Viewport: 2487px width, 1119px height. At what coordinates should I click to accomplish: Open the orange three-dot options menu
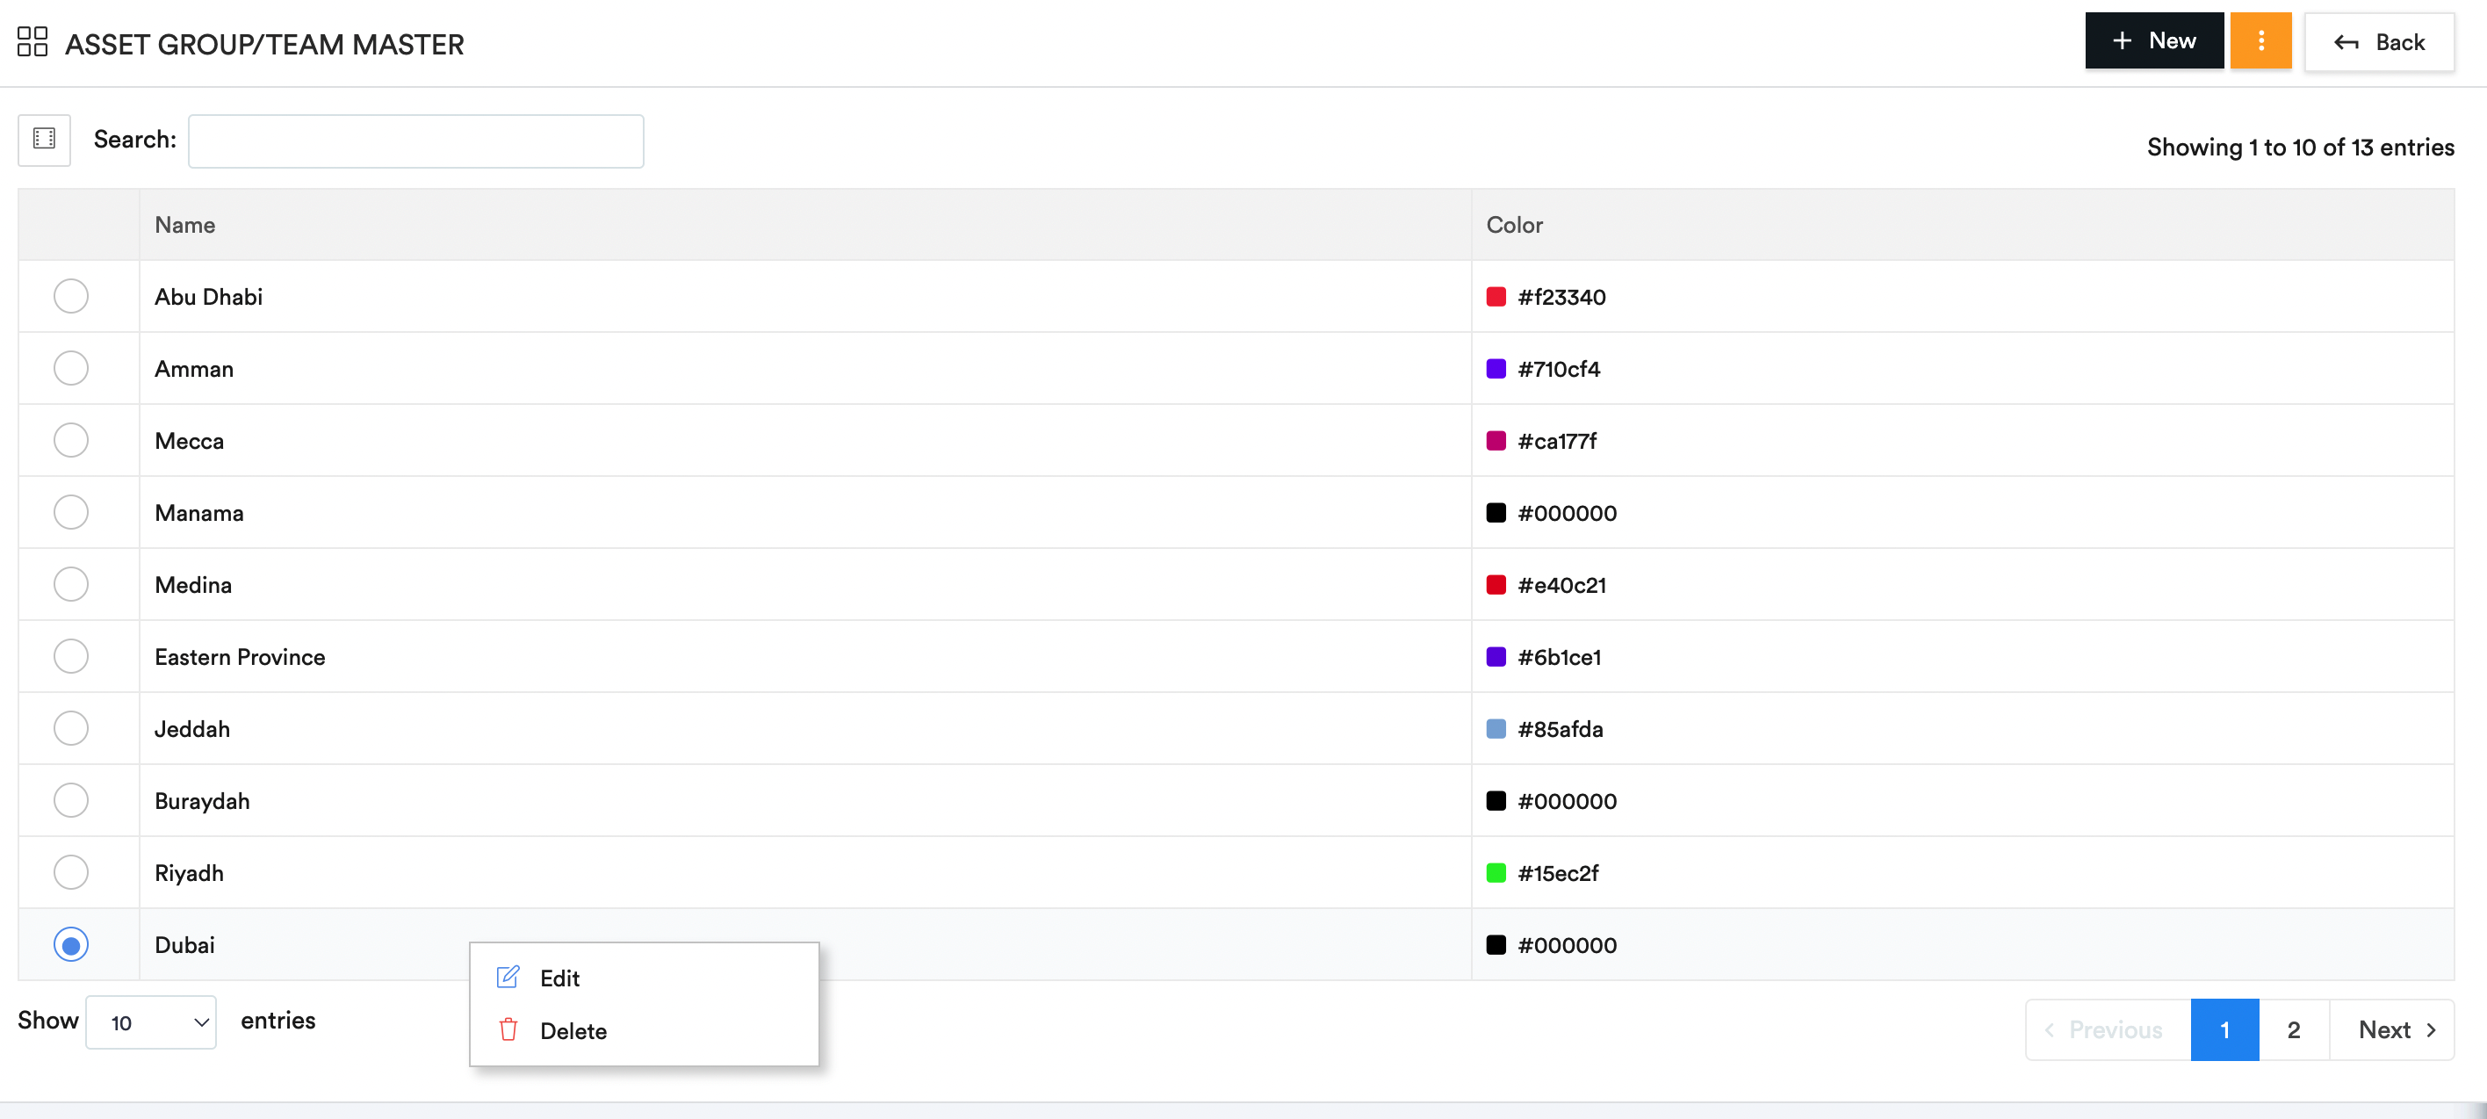coord(2260,40)
